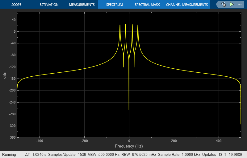Click the ΔT=1.0240 s status entry
This screenshot has height=158, width=247.
point(36,155)
